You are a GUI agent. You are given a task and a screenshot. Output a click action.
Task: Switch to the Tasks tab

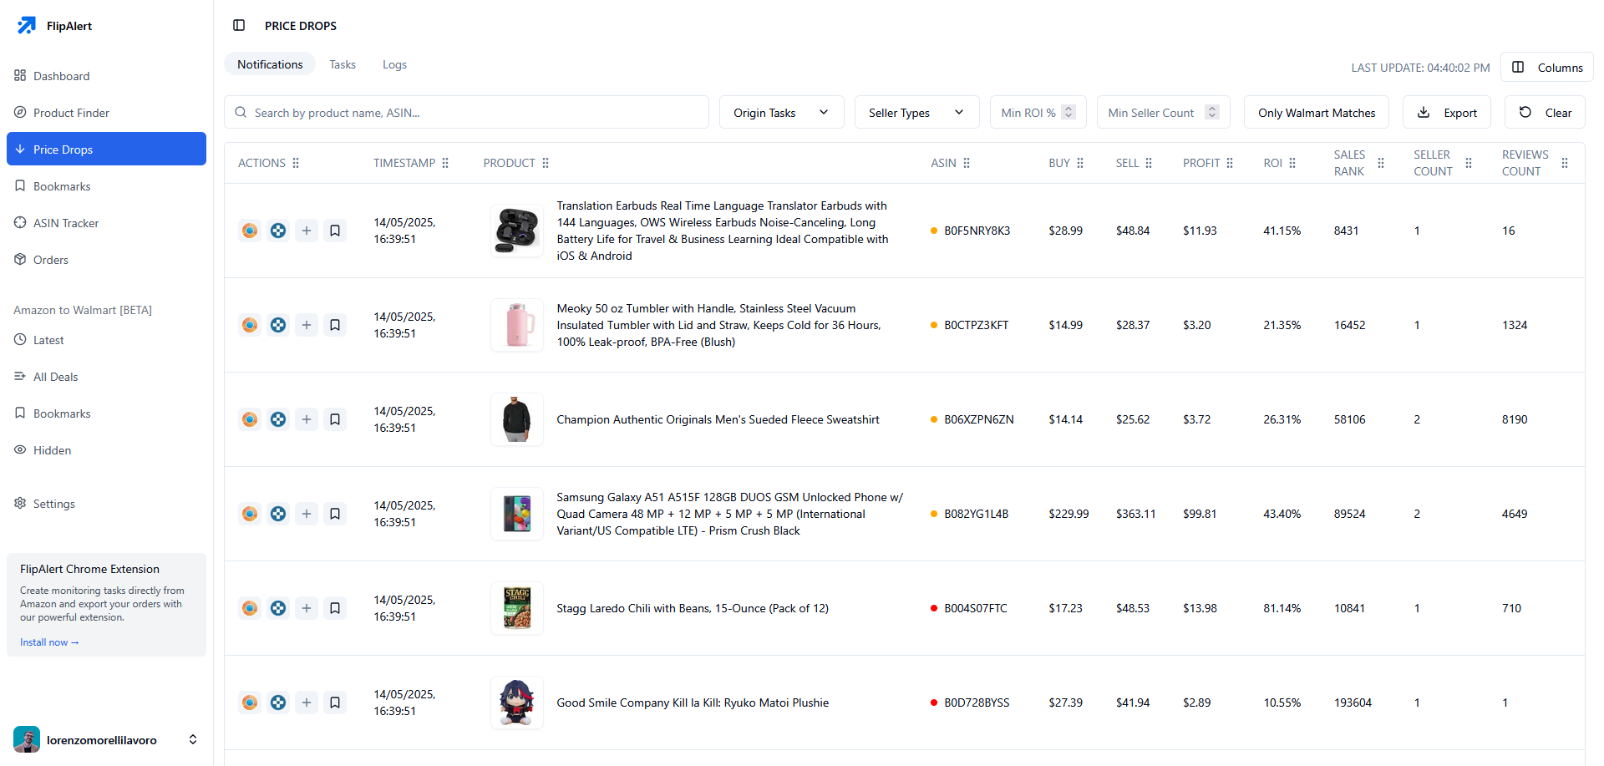pos(342,64)
